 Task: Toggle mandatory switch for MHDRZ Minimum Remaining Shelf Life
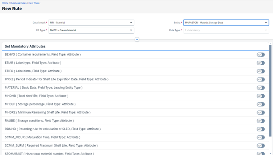[x=261, y=113]
